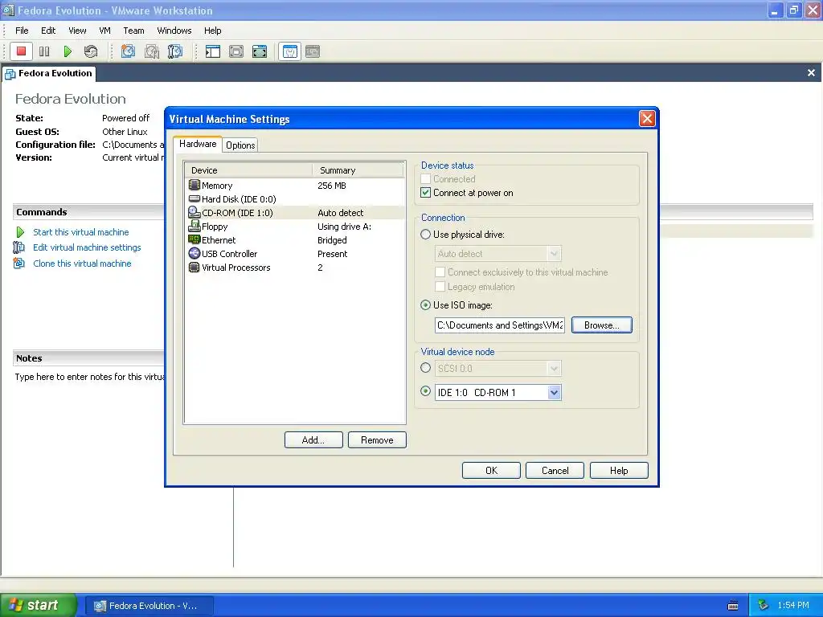Click the green Power On toolbar icon
The height and width of the screenshot is (617, 823).
[x=68, y=51]
